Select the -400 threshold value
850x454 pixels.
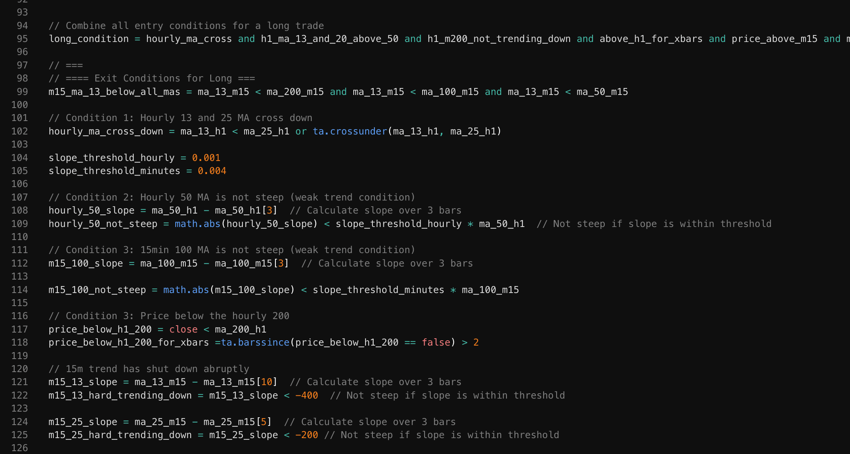click(306, 395)
